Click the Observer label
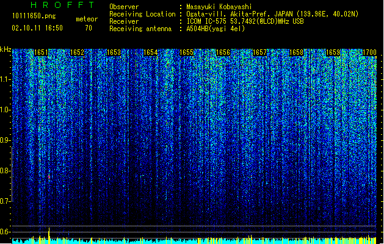This screenshot has width=384, height=244. 124,7
